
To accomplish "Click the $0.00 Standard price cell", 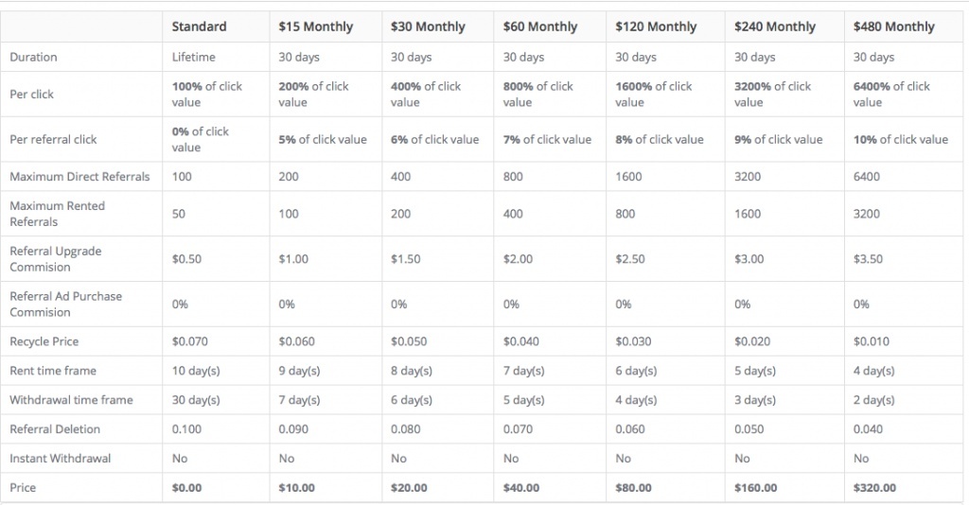I will (187, 488).
